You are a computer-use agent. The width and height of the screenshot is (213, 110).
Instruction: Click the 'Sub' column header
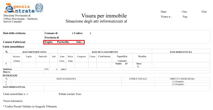pyautogui.click(x=54, y=57)
